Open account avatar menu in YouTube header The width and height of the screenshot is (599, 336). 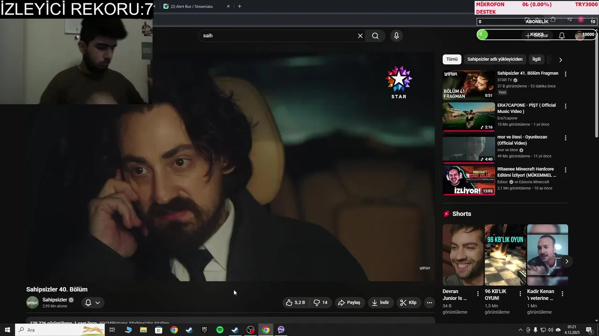[580, 35]
